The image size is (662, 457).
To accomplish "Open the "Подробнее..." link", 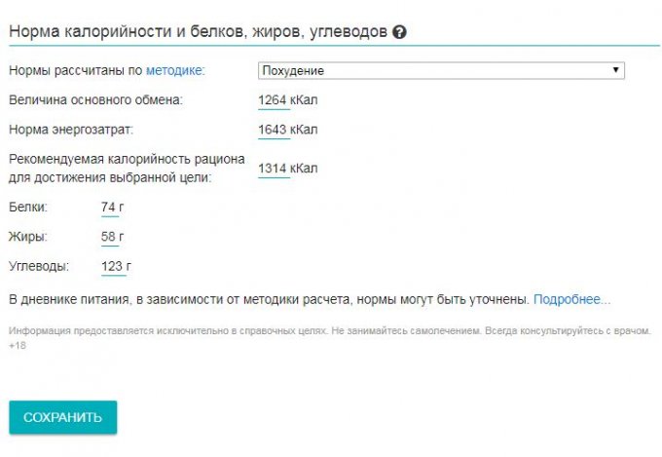I will [x=571, y=298].
